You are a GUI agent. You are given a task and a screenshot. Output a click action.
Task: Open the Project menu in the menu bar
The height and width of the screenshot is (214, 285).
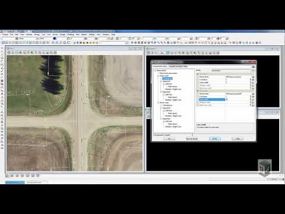click(5, 34)
